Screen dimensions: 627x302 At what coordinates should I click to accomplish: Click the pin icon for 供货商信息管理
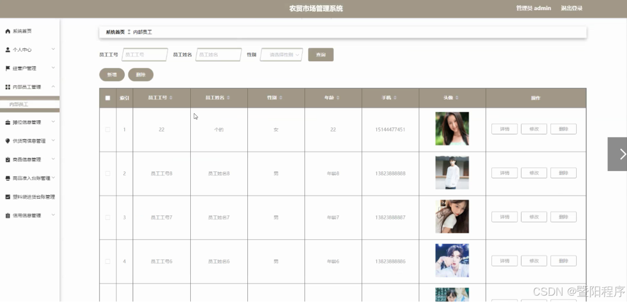click(x=8, y=141)
